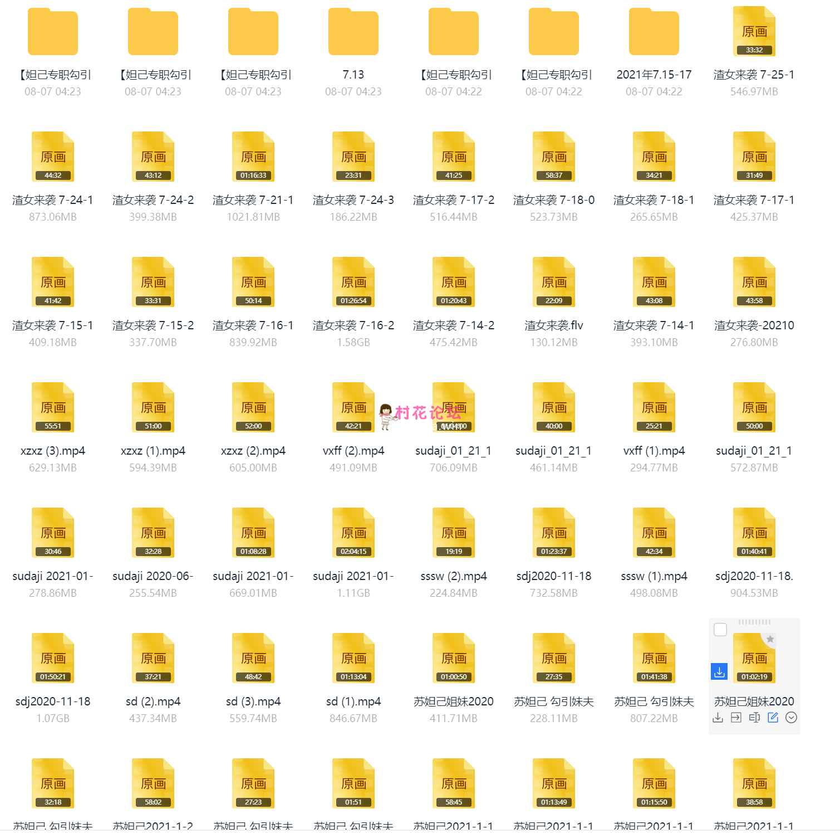The image size is (840, 833).
Task: Click the file size text 1.58GB
Action: pyautogui.click(x=353, y=342)
